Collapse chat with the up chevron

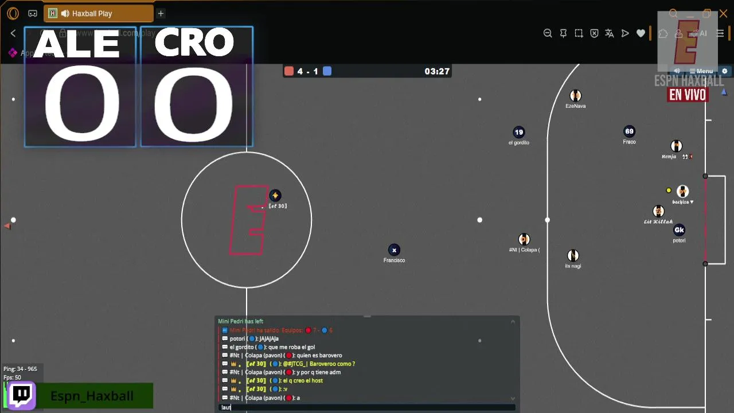pyautogui.click(x=513, y=322)
